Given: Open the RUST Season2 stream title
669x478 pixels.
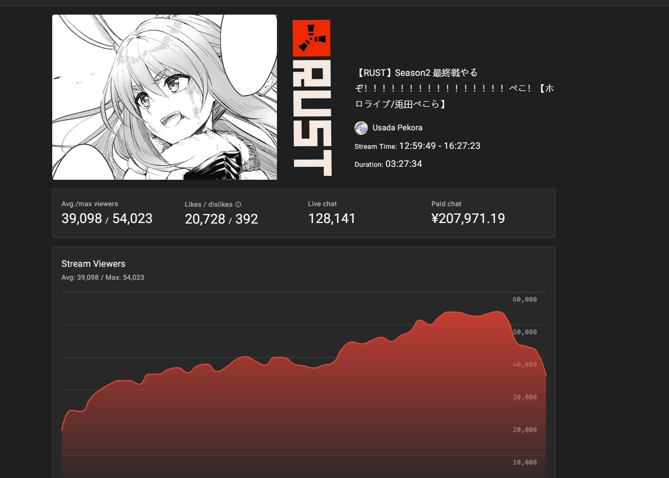Looking at the screenshot, I should tap(454, 88).
